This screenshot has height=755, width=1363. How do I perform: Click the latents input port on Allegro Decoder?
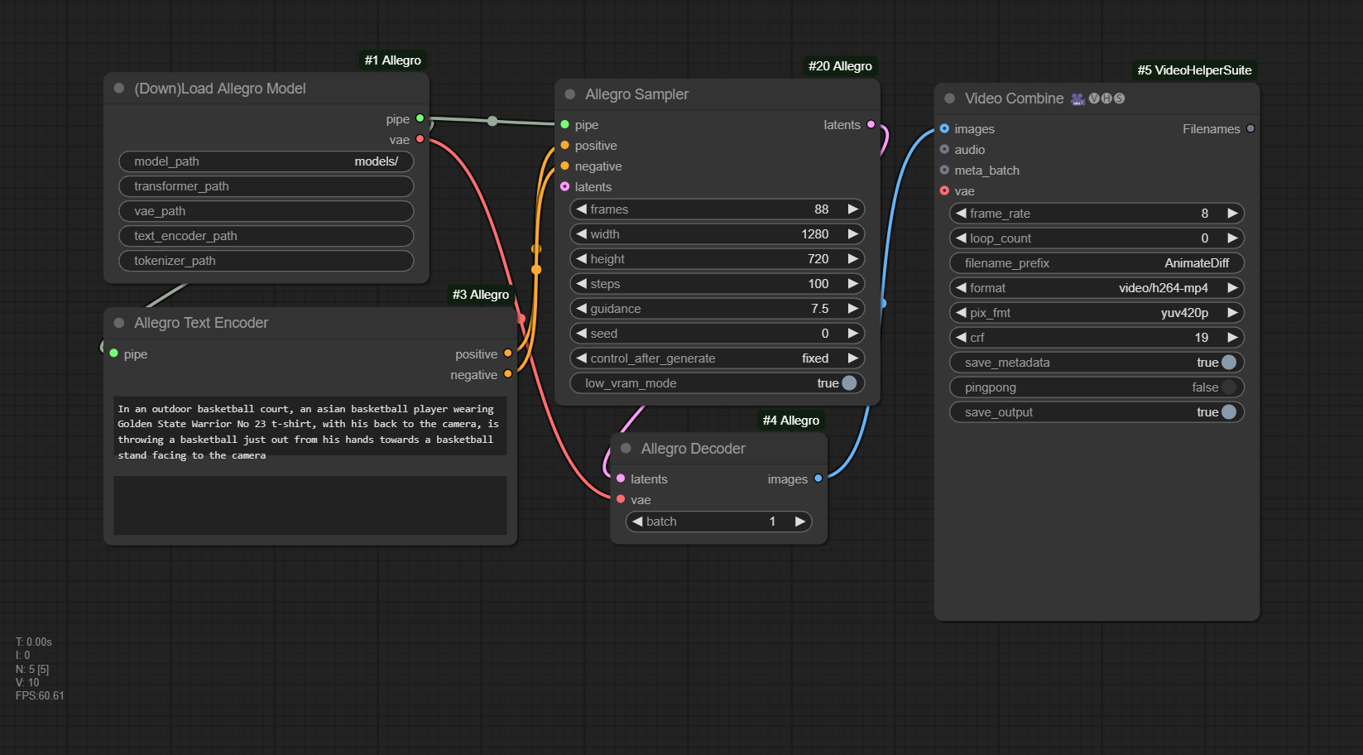tap(621, 478)
